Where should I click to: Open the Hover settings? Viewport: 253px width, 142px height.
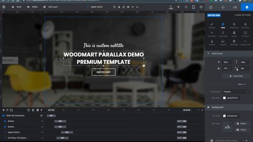234,34
